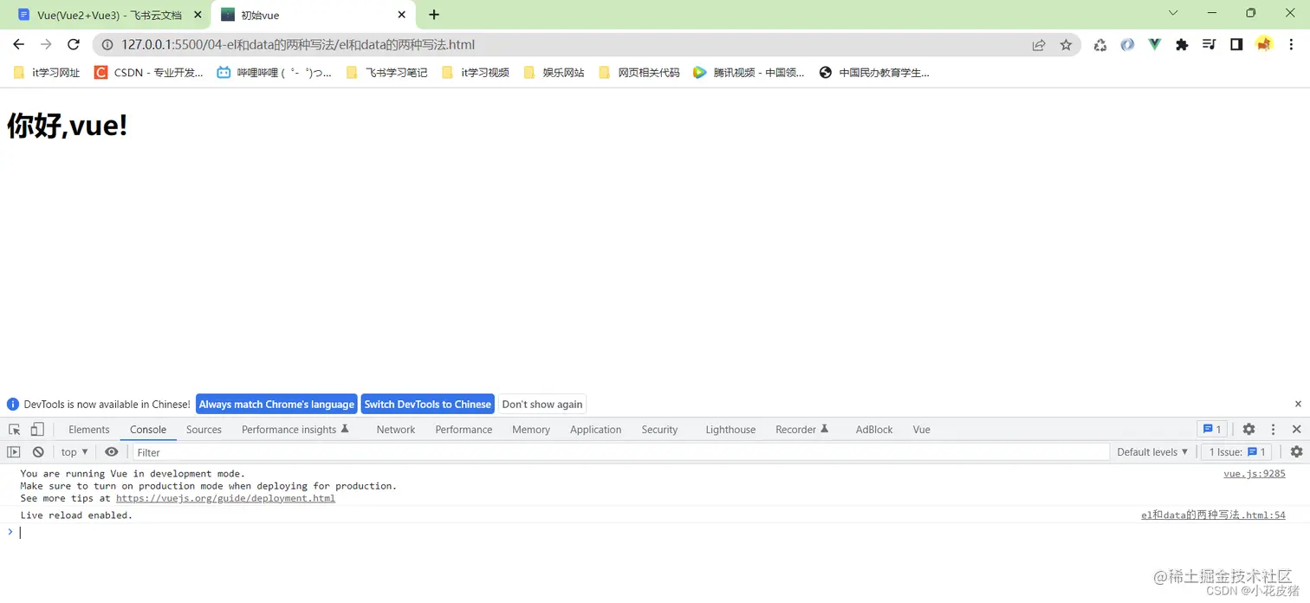Switch to Sources tab

pos(204,430)
